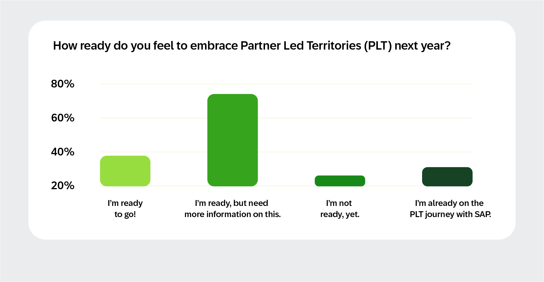Click the "I'm ready, but need more information" label
Image resolution: width=544 pixels, height=282 pixels.
pyautogui.click(x=232, y=208)
